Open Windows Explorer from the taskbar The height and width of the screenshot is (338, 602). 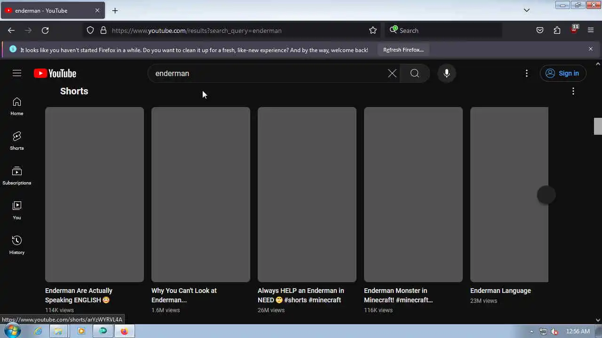(58, 331)
